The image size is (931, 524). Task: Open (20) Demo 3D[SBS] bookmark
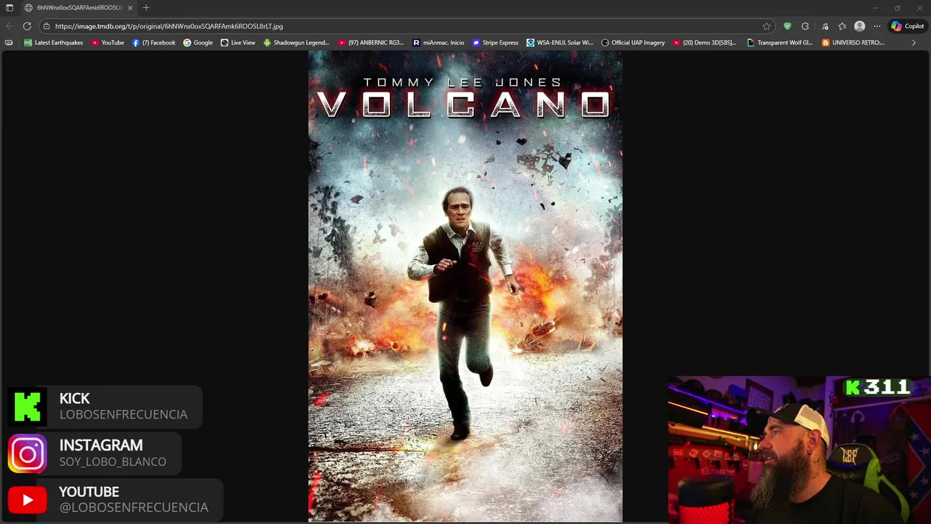click(705, 43)
